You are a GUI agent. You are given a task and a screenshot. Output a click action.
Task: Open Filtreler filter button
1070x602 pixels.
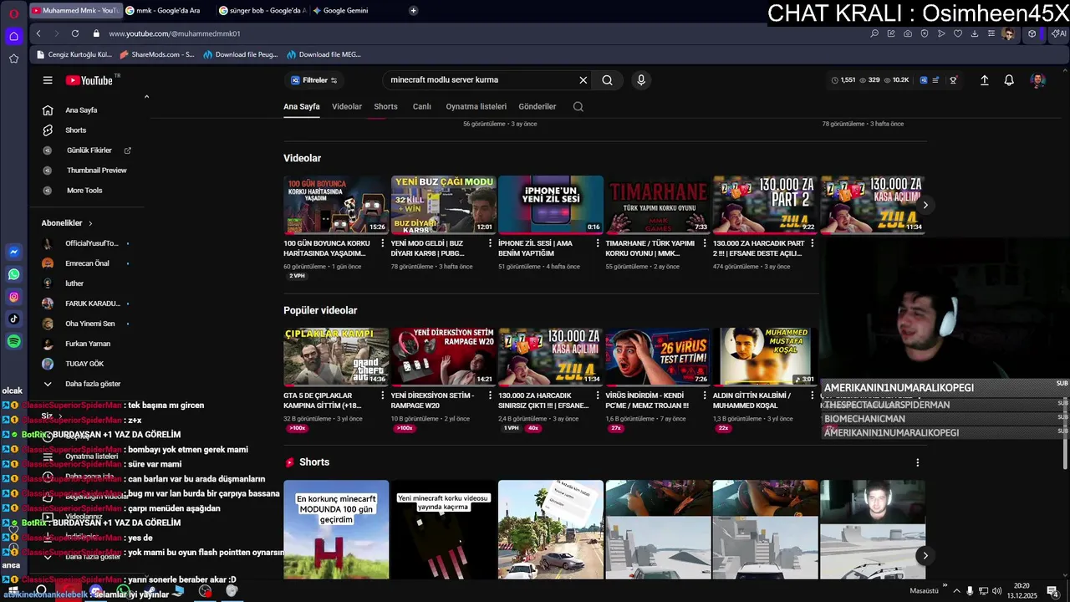313,80
